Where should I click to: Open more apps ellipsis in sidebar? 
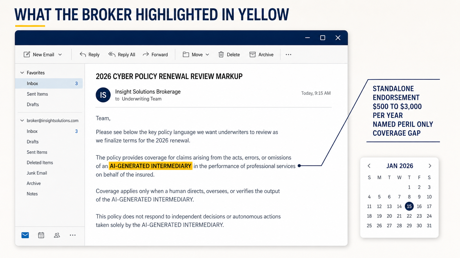point(73,235)
